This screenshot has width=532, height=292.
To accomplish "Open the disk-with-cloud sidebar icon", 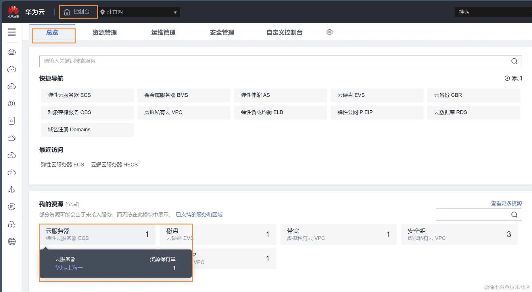I will pos(12,121).
